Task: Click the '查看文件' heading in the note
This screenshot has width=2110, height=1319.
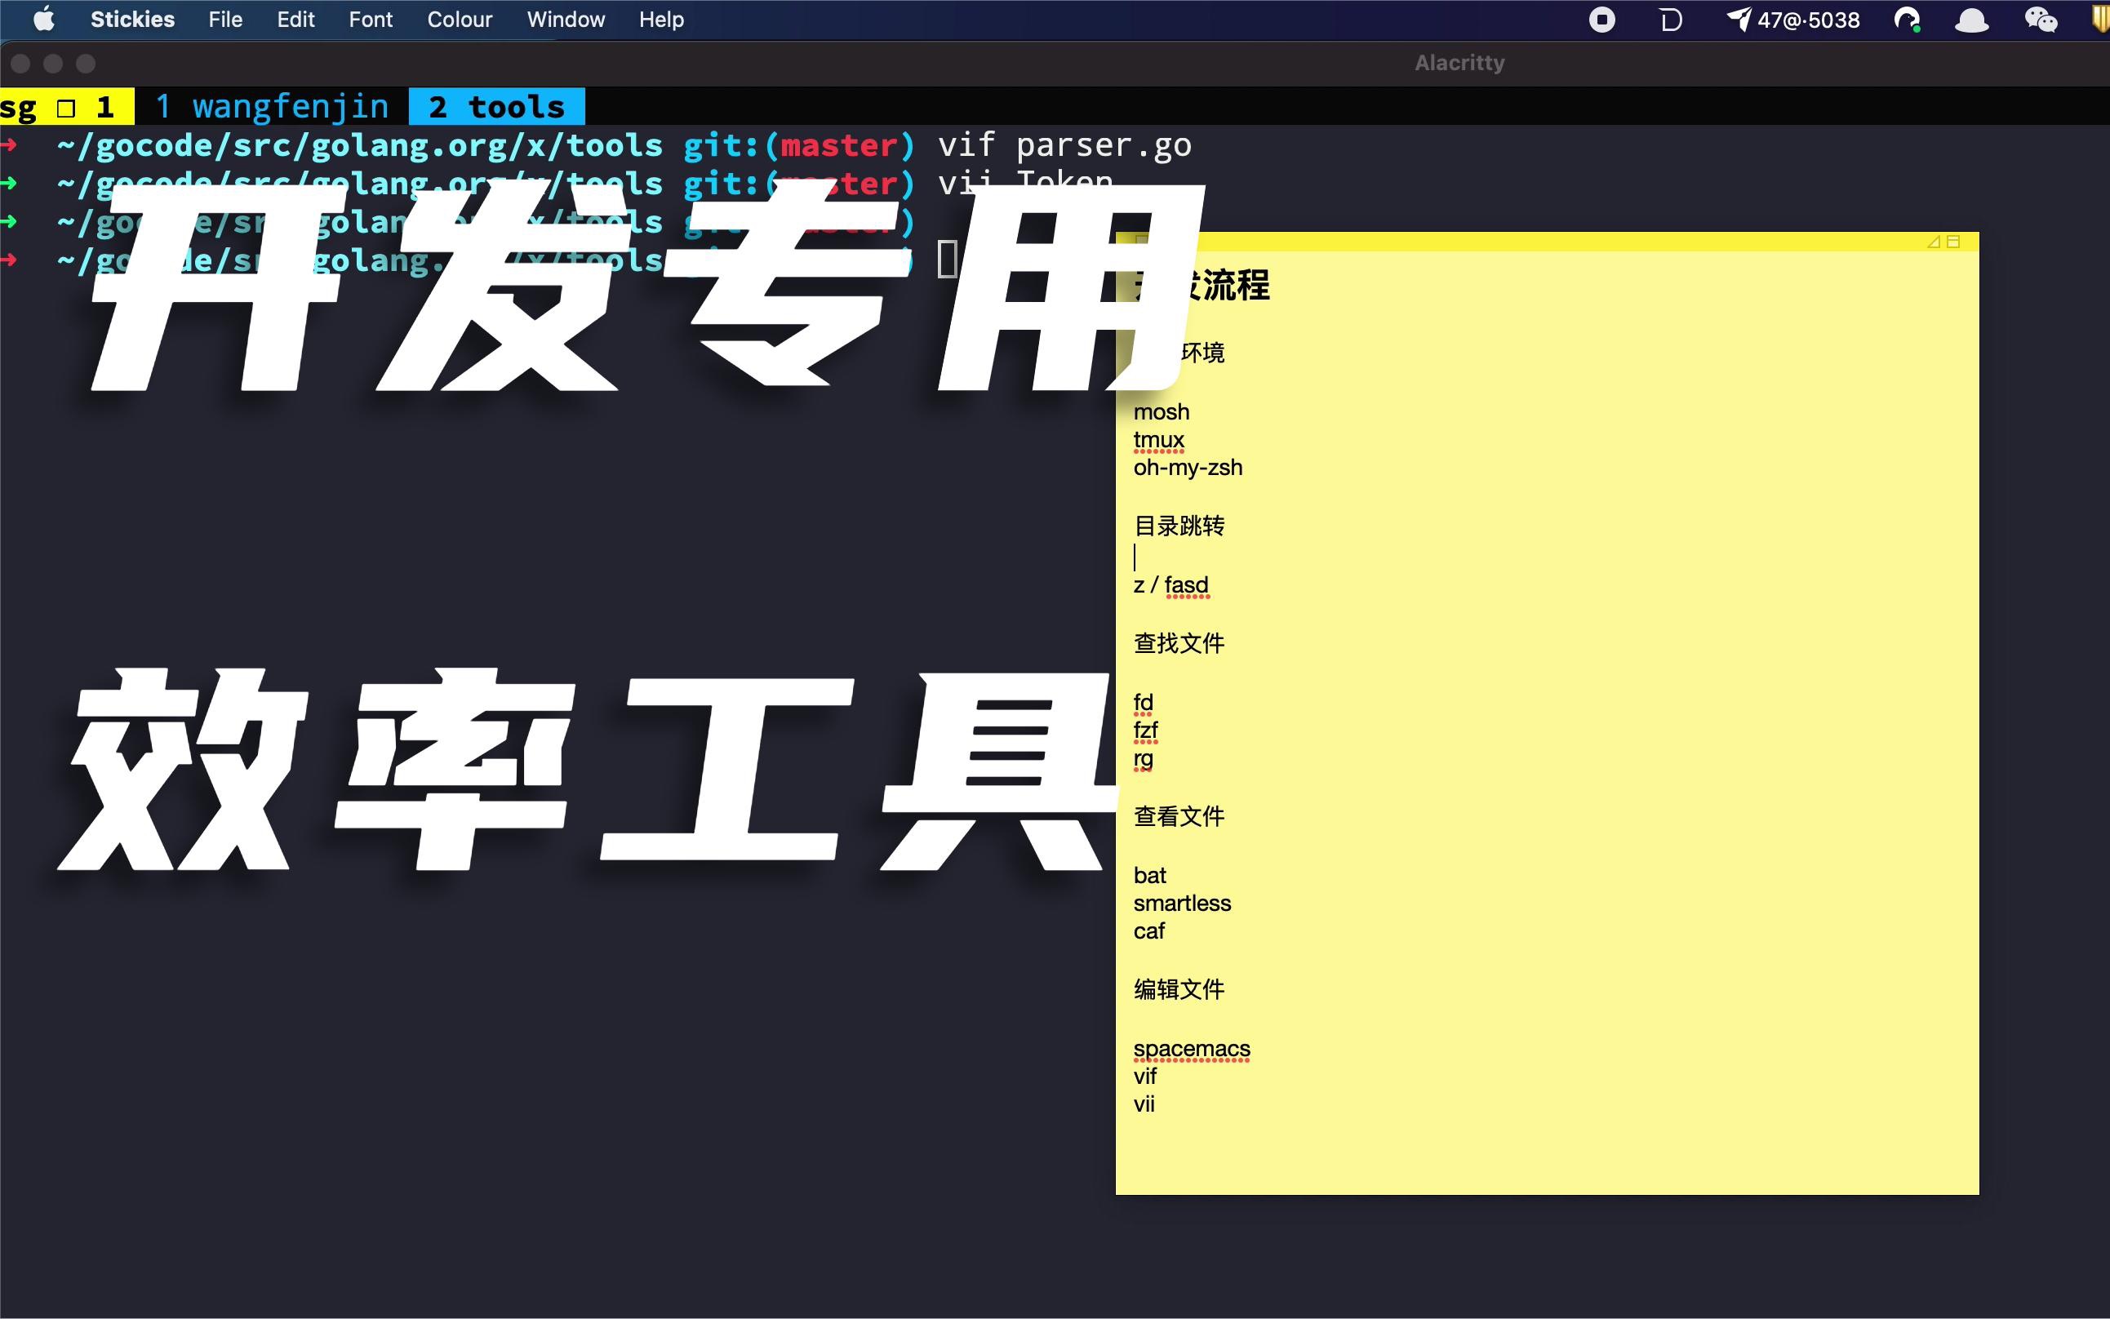Action: [x=1179, y=815]
